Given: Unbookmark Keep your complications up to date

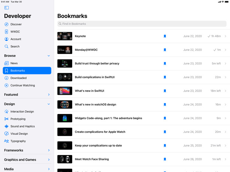Looking at the screenshot, I should (x=165, y=145).
